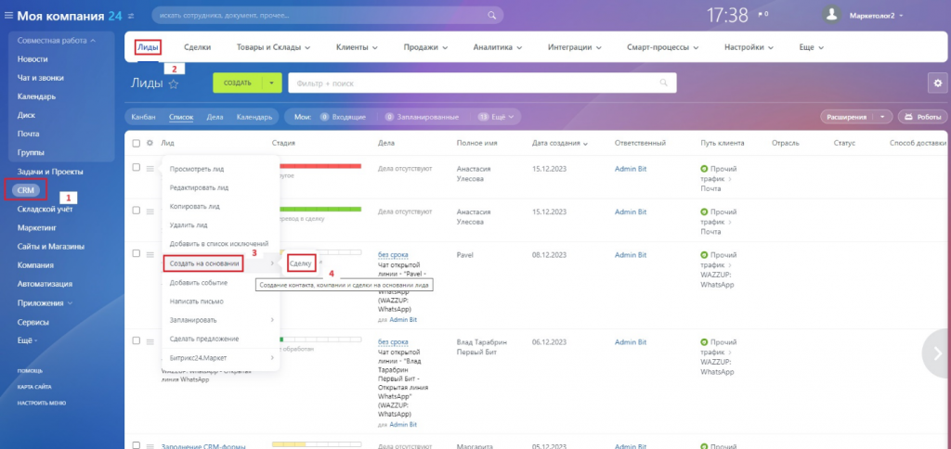Click the grid column settings gear in table header
Viewport: 951px width, 449px height.
coord(150,144)
